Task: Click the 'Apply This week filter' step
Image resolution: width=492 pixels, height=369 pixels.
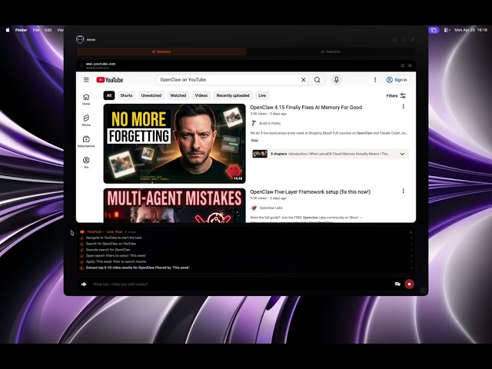Action: tap(116, 261)
